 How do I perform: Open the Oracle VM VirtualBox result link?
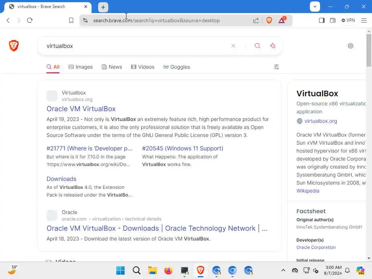81,109
